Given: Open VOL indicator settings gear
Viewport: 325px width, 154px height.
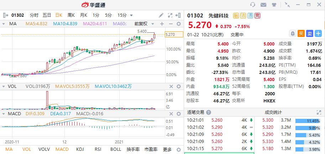Looking at the screenshot, I should [178, 86].
